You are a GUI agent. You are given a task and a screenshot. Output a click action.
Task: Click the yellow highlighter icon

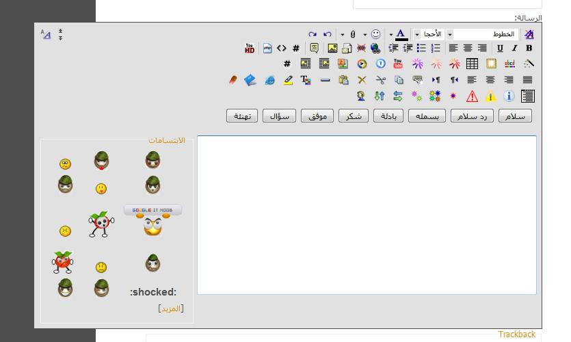[288, 80]
